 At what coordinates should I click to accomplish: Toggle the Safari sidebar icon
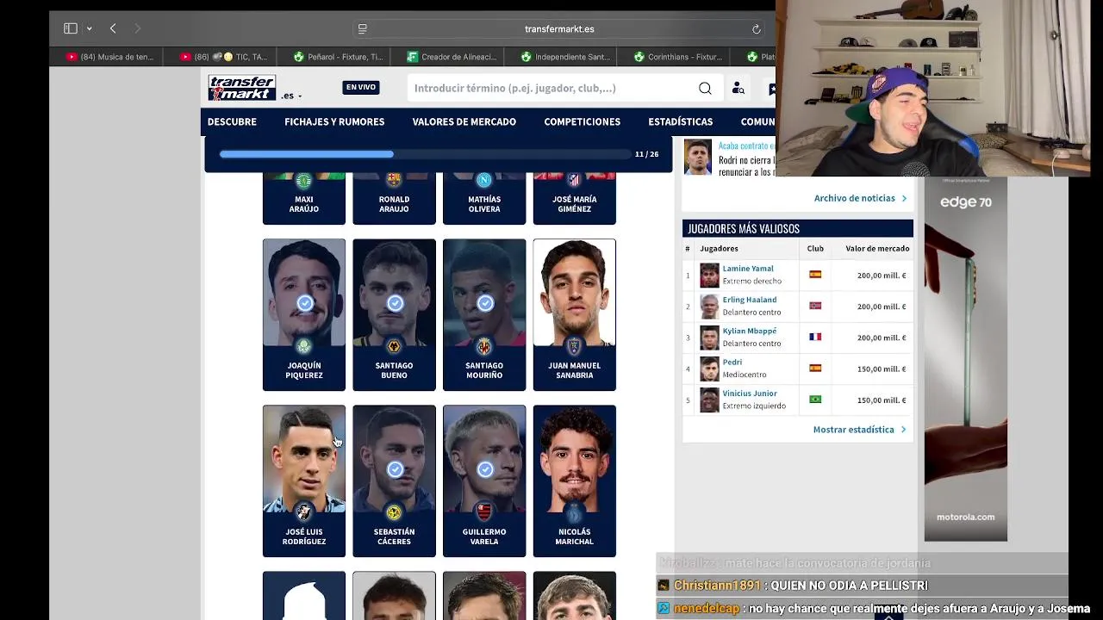click(71, 28)
